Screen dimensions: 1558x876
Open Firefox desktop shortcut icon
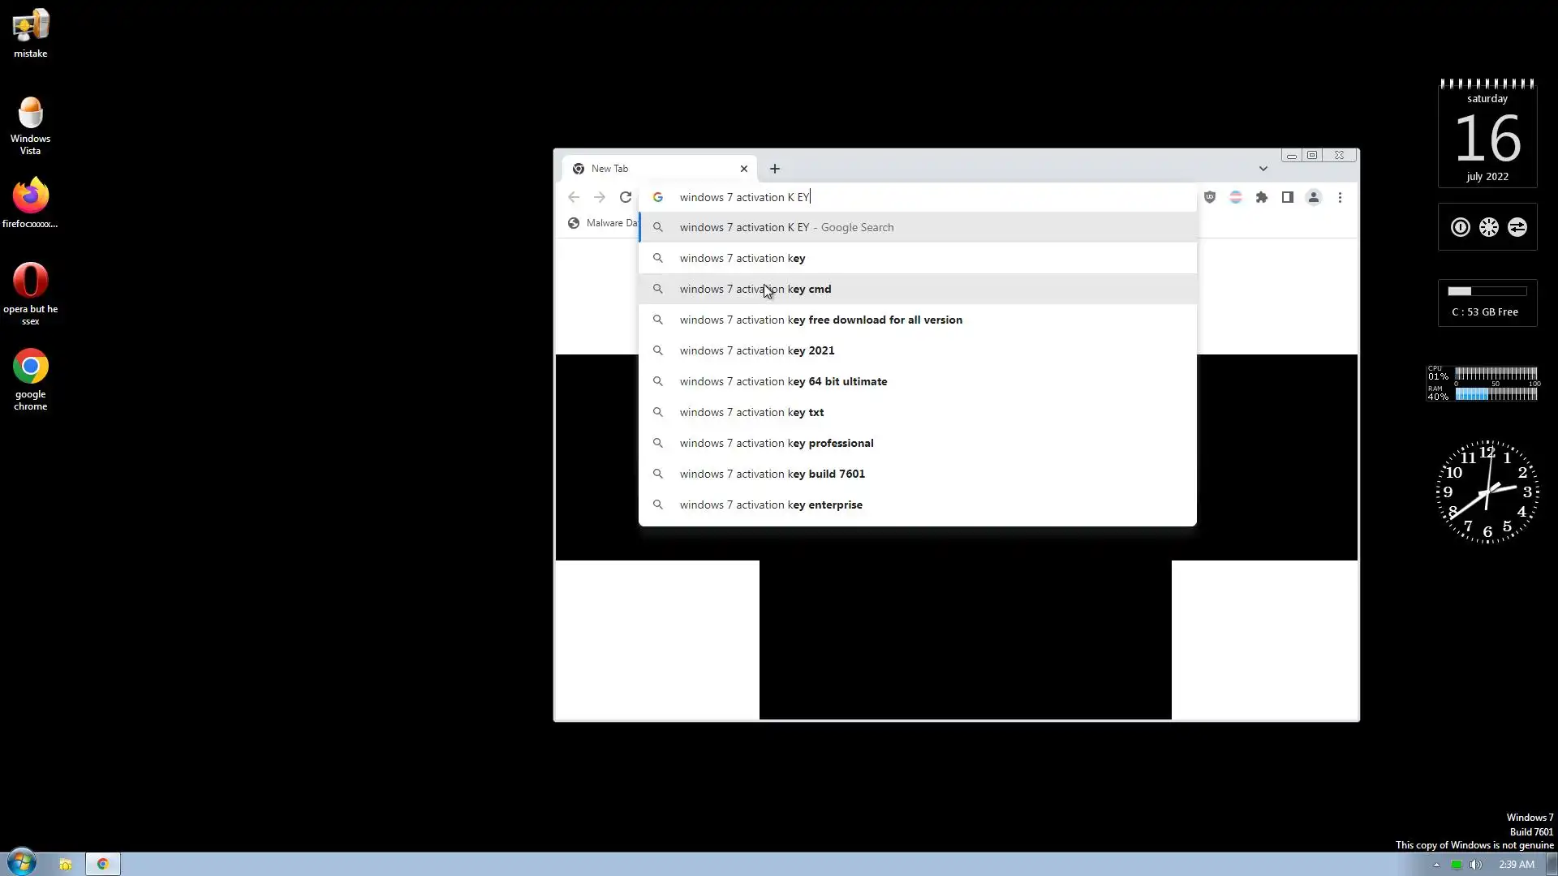click(31, 196)
